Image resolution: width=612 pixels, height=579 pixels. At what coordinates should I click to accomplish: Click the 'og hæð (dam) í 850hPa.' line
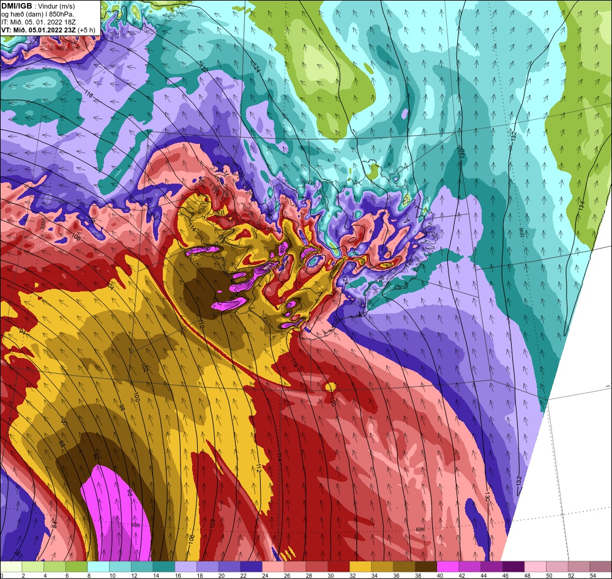[37, 14]
